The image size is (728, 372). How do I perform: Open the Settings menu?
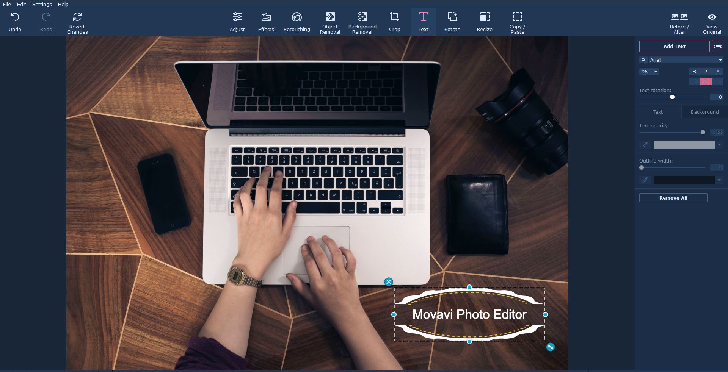(42, 4)
